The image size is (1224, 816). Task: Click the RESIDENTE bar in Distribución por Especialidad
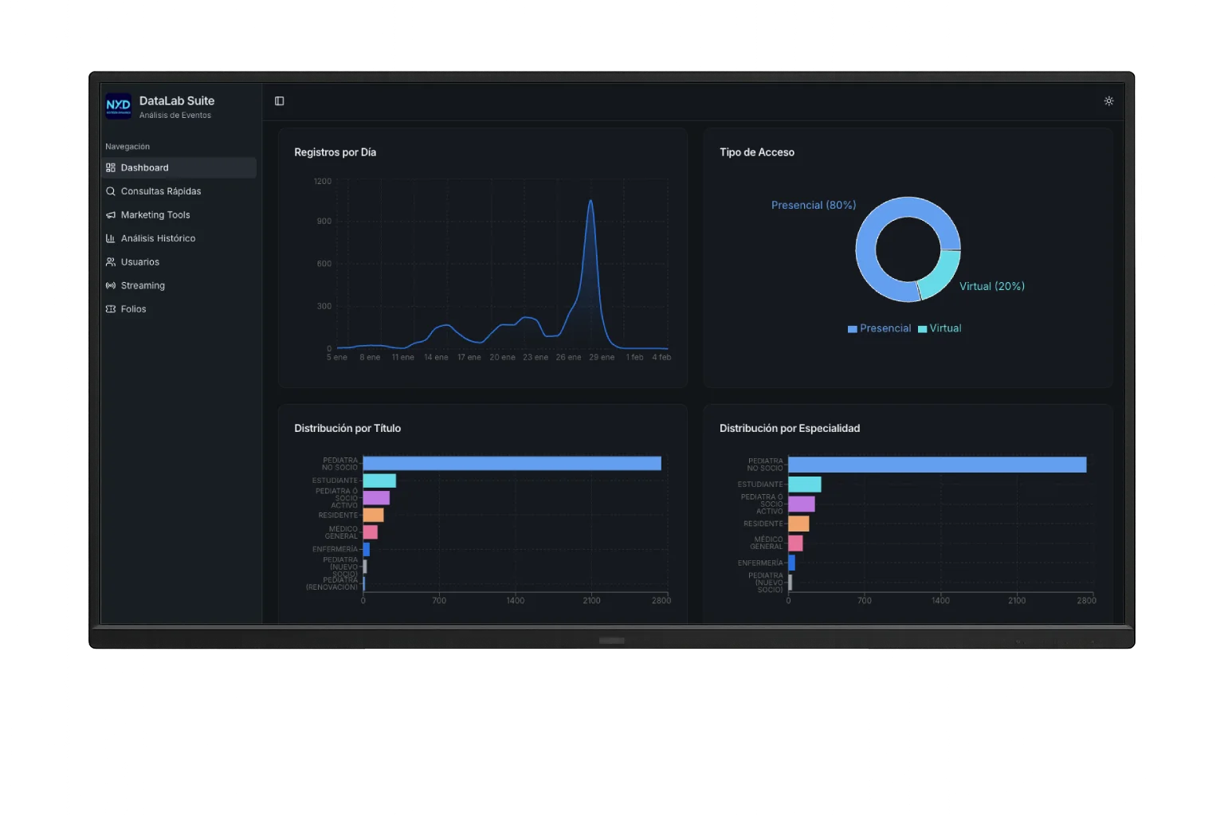coord(798,524)
